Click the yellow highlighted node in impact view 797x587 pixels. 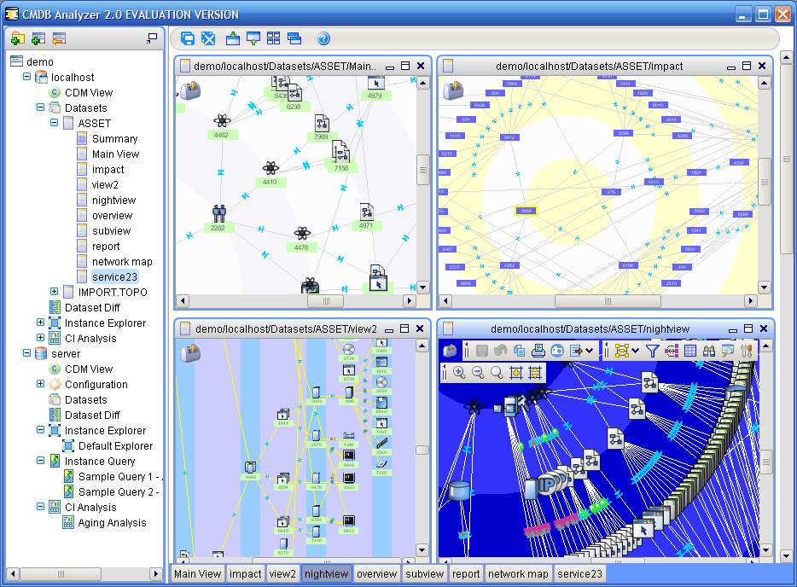pos(526,211)
